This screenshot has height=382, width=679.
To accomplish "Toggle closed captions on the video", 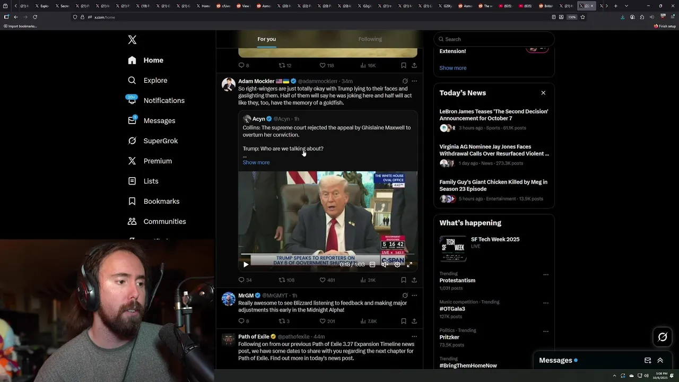I will point(372,264).
